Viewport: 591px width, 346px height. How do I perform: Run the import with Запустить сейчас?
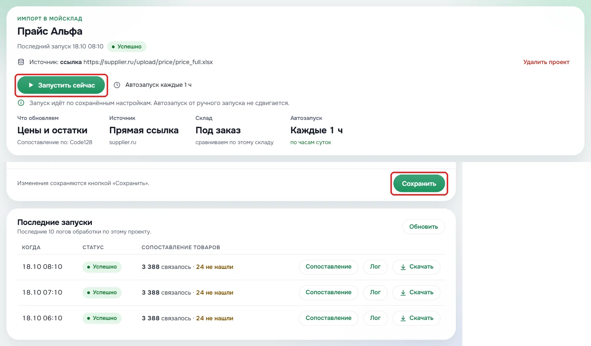(x=61, y=85)
